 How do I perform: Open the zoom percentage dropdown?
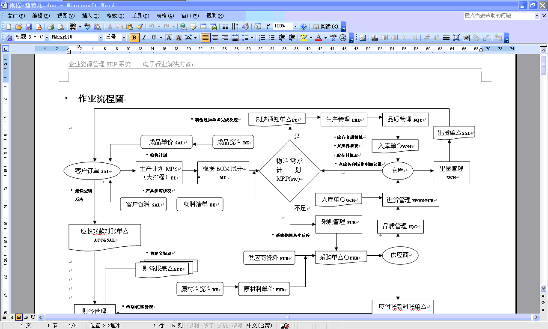tap(295, 27)
